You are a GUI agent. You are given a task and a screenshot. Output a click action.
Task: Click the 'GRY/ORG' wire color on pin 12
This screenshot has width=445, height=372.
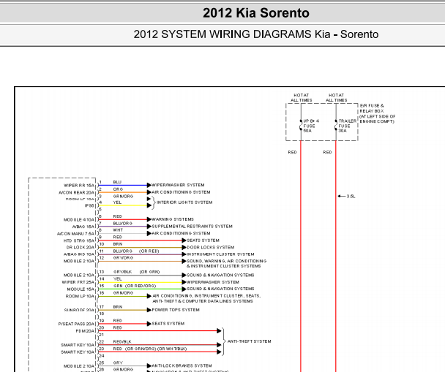click(x=123, y=258)
